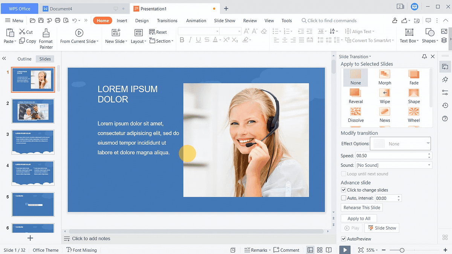Click the New Slide icon
The width and height of the screenshot is (452, 254).
pyautogui.click(x=116, y=33)
